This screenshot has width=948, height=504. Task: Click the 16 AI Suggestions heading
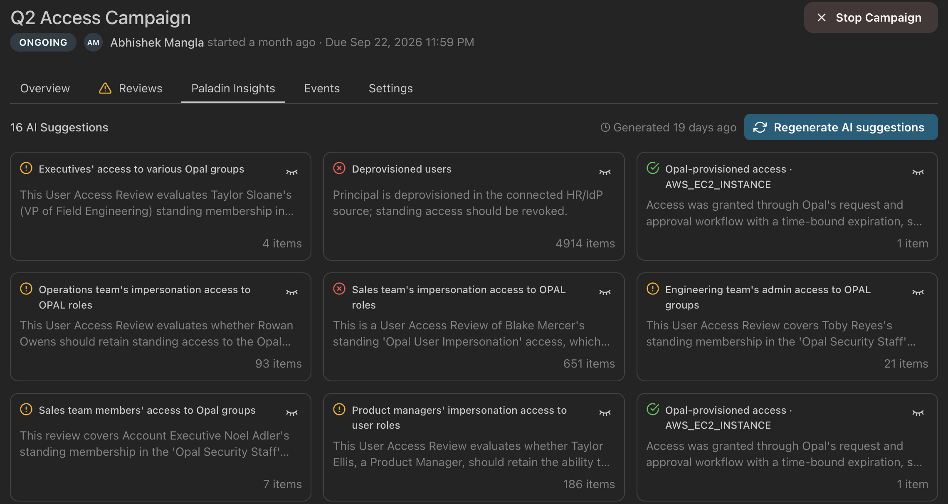point(59,127)
